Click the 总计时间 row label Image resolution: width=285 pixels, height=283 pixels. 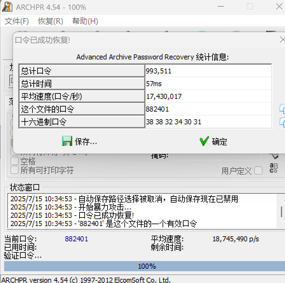(x=82, y=84)
